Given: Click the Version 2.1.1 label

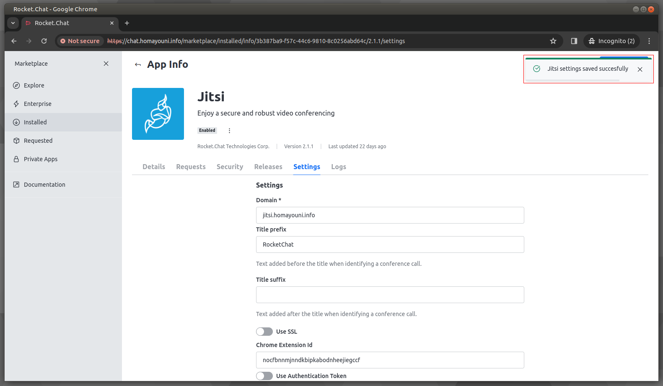Looking at the screenshot, I should tap(299, 147).
